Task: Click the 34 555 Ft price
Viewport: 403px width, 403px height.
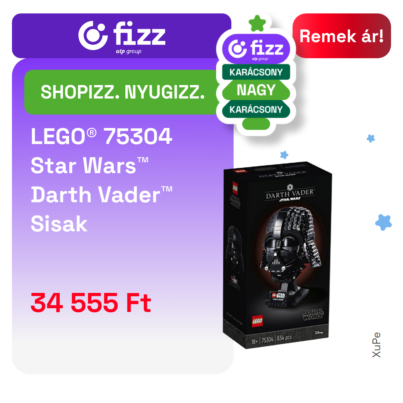Action: [x=91, y=303]
